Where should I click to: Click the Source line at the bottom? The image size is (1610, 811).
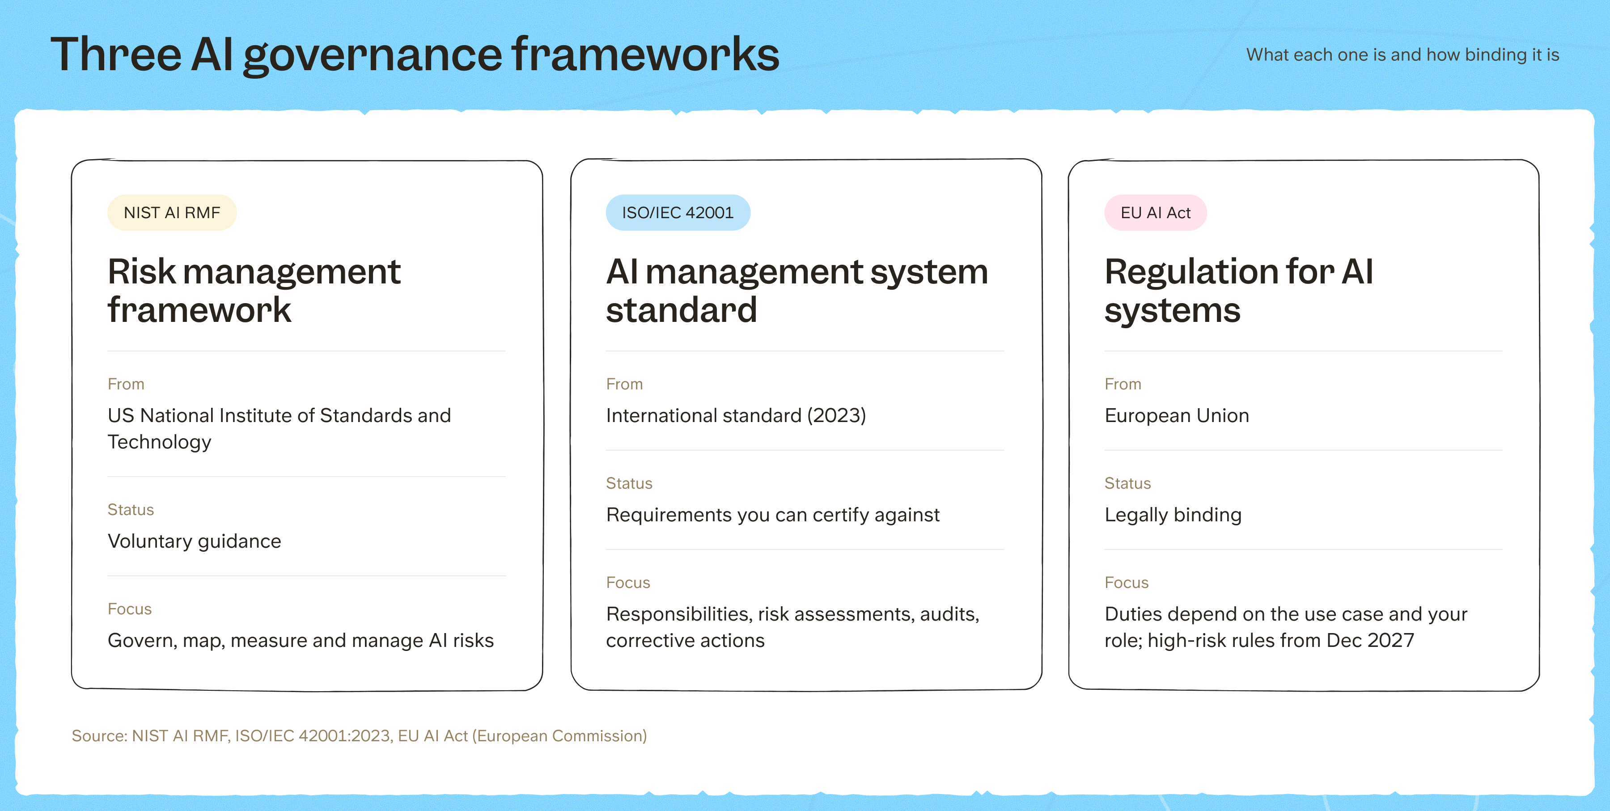coord(360,736)
